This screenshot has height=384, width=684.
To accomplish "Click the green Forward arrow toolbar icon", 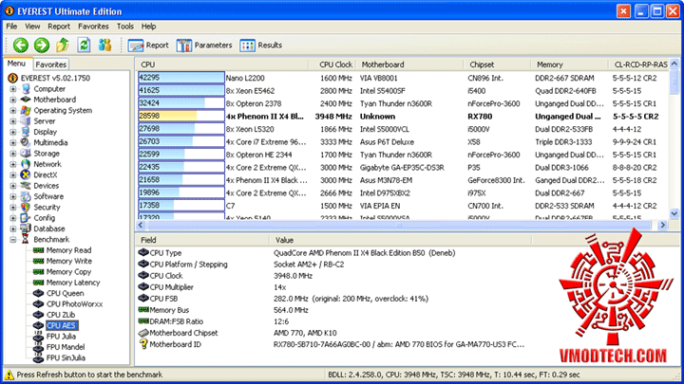I will point(42,45).
